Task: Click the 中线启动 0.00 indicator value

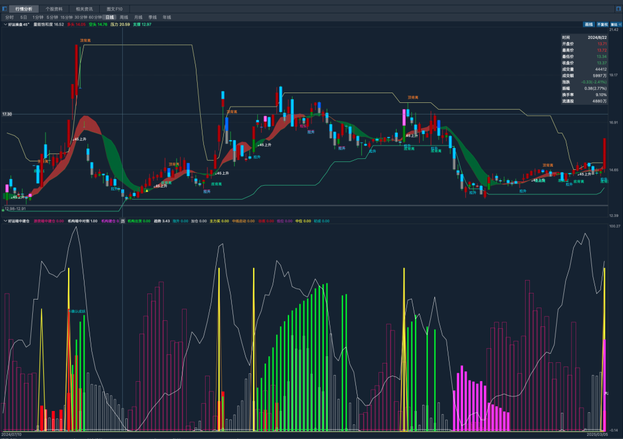Action: 243,221
